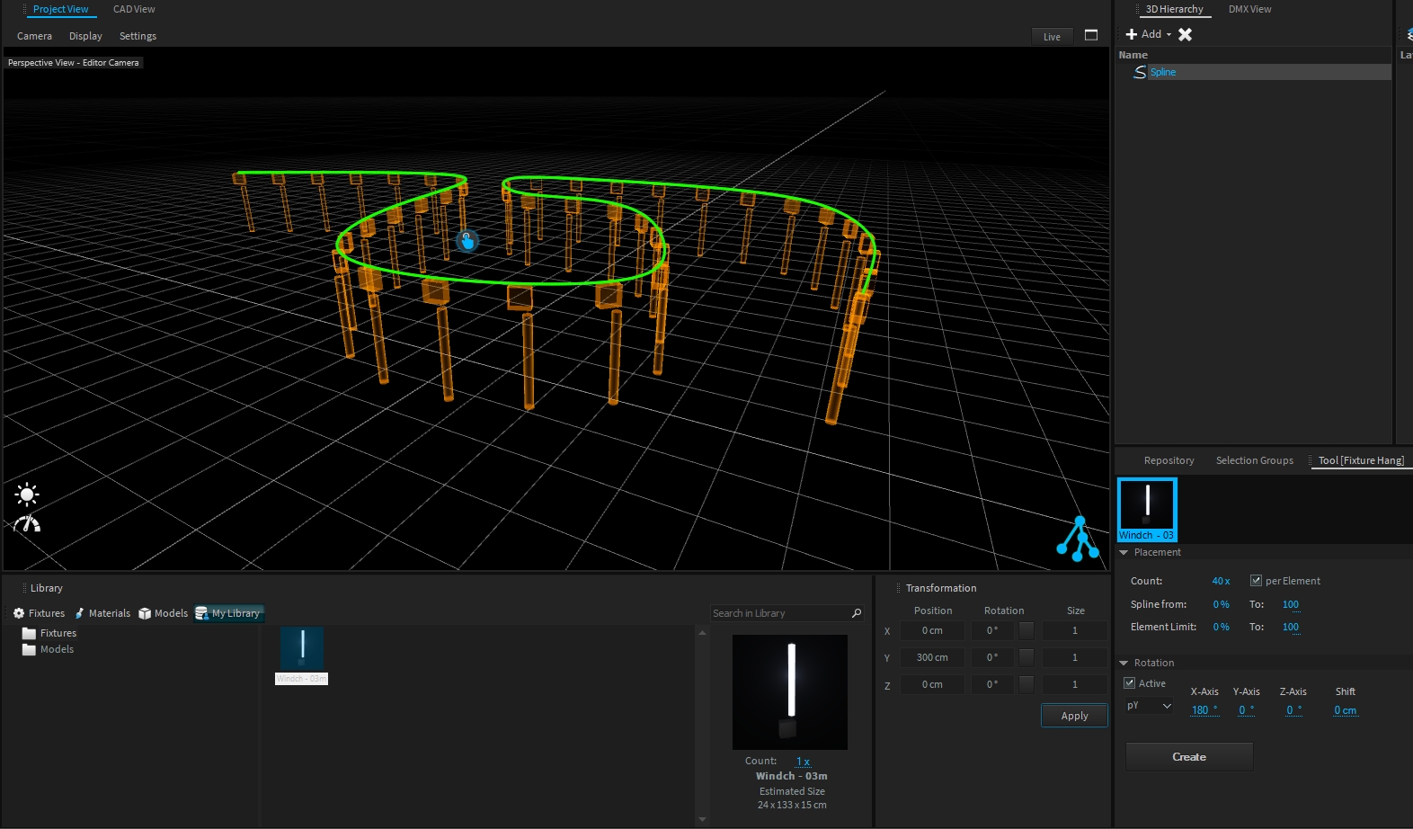Toggle the per Element checkbox

click(1256, 580)
